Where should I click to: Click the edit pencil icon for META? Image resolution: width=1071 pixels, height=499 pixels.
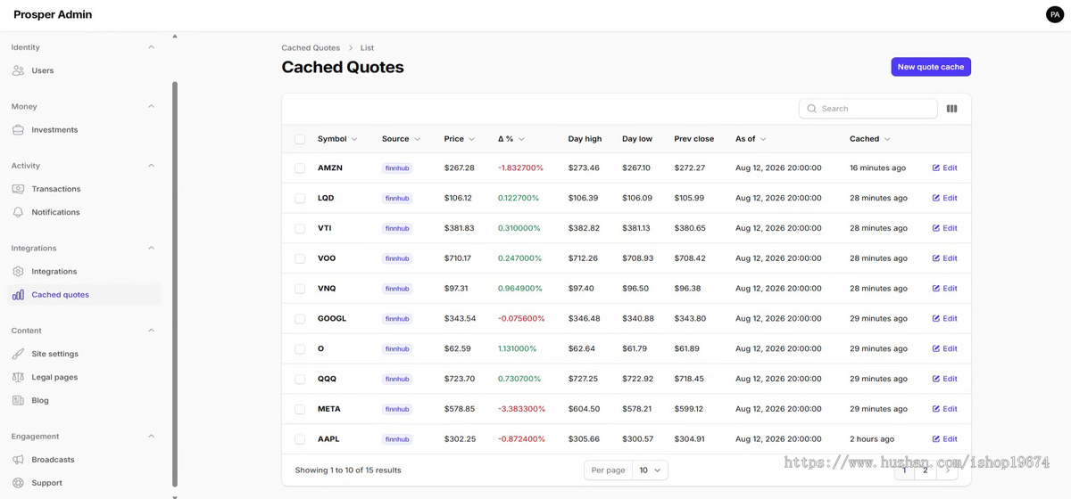(x=936, y=409)
